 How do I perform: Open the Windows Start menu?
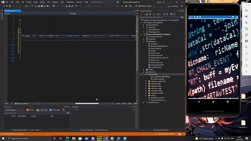[3, 138]
